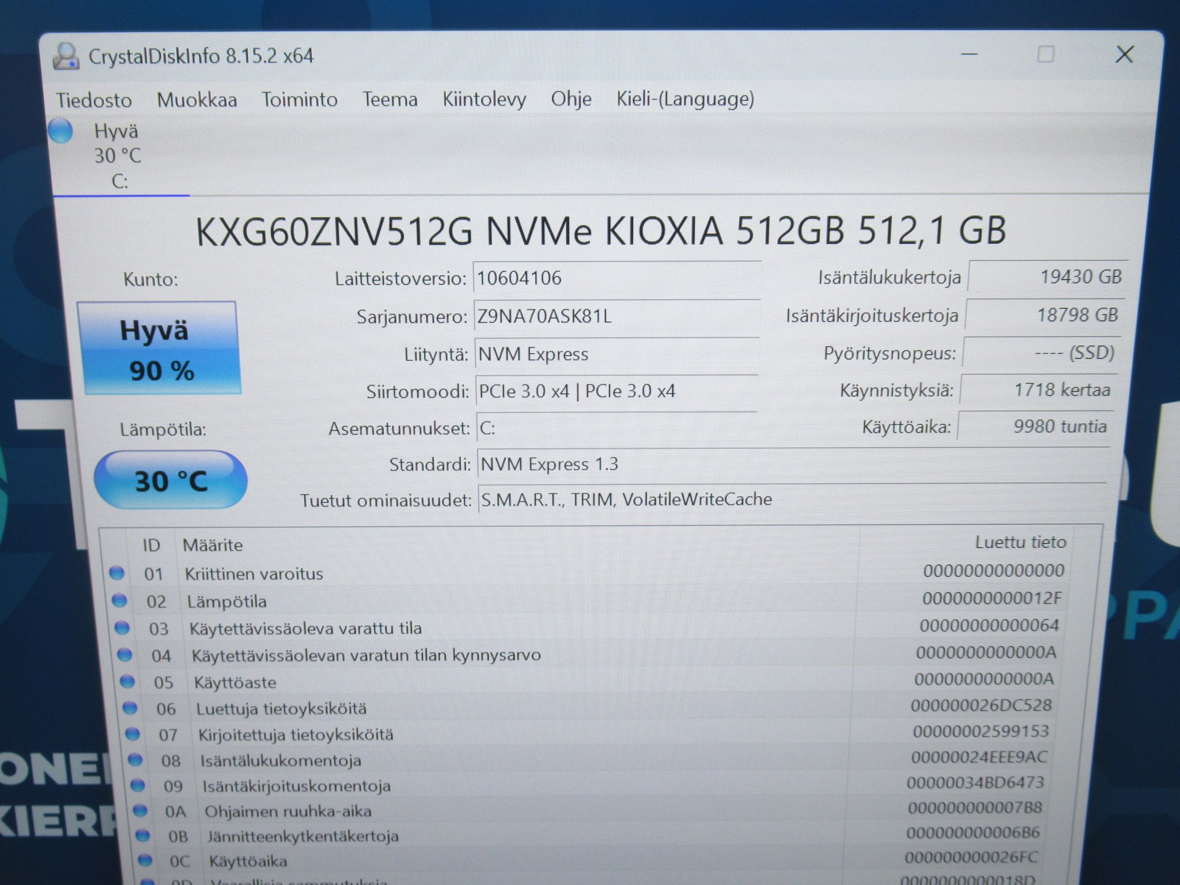Click the Liityntä field NVM Express
This screenshot has width=1180, height=885.
[x=617, y=354]
